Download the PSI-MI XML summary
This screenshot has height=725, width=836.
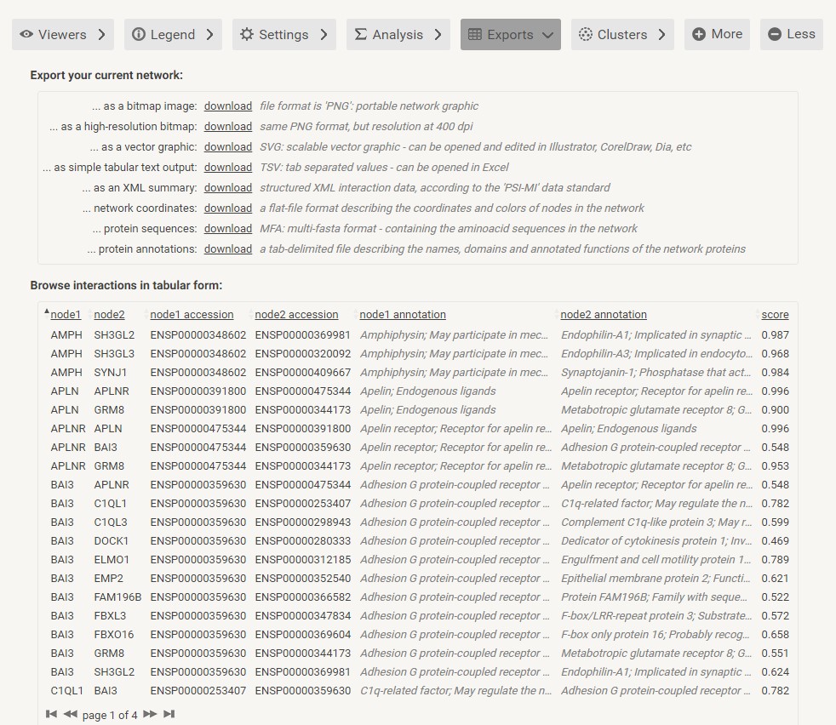[x=228, y=188]
